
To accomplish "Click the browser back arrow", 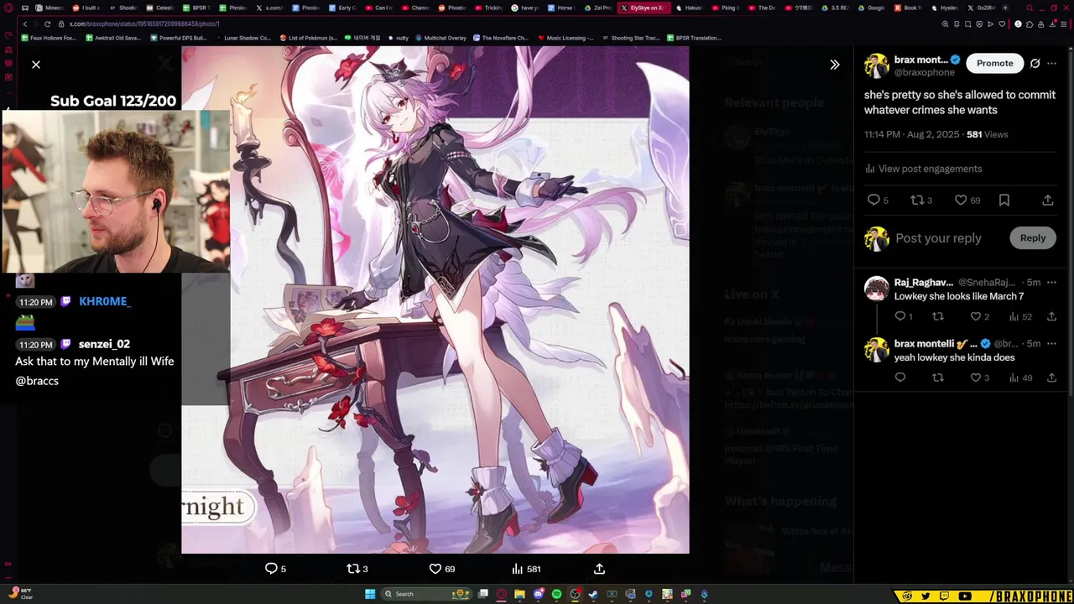I will tap(25, 24).
